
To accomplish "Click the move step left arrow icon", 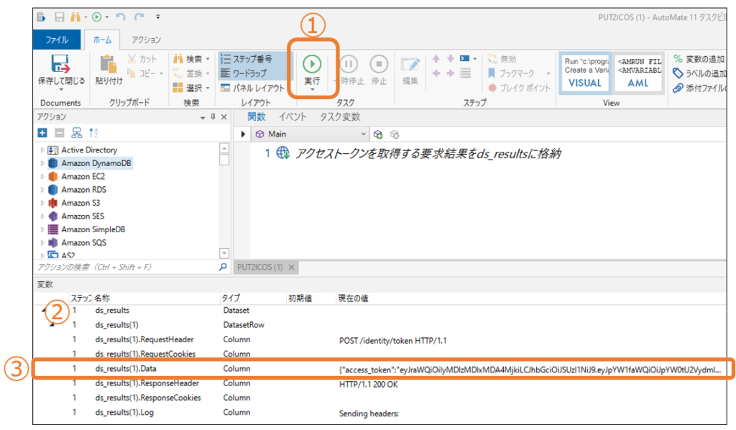I will click(x=436, y=73).
